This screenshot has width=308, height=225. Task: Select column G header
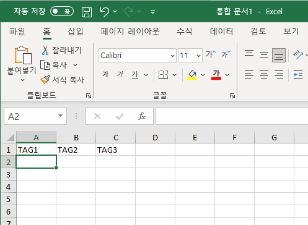(274, 137)
